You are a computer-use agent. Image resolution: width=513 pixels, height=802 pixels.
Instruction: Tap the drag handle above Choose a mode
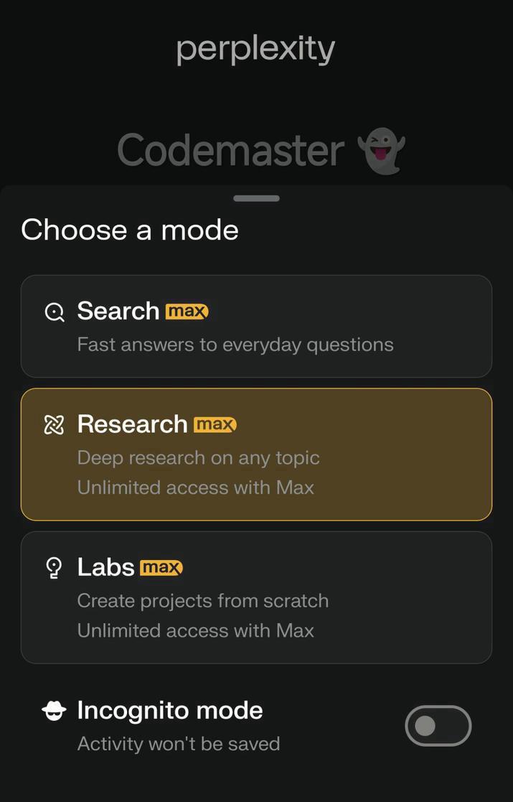coord(255,197)
